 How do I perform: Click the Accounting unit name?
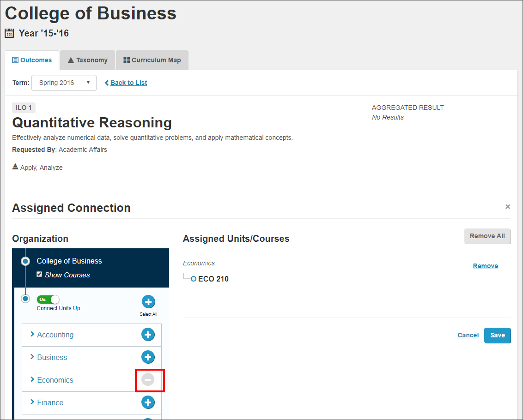55,335
